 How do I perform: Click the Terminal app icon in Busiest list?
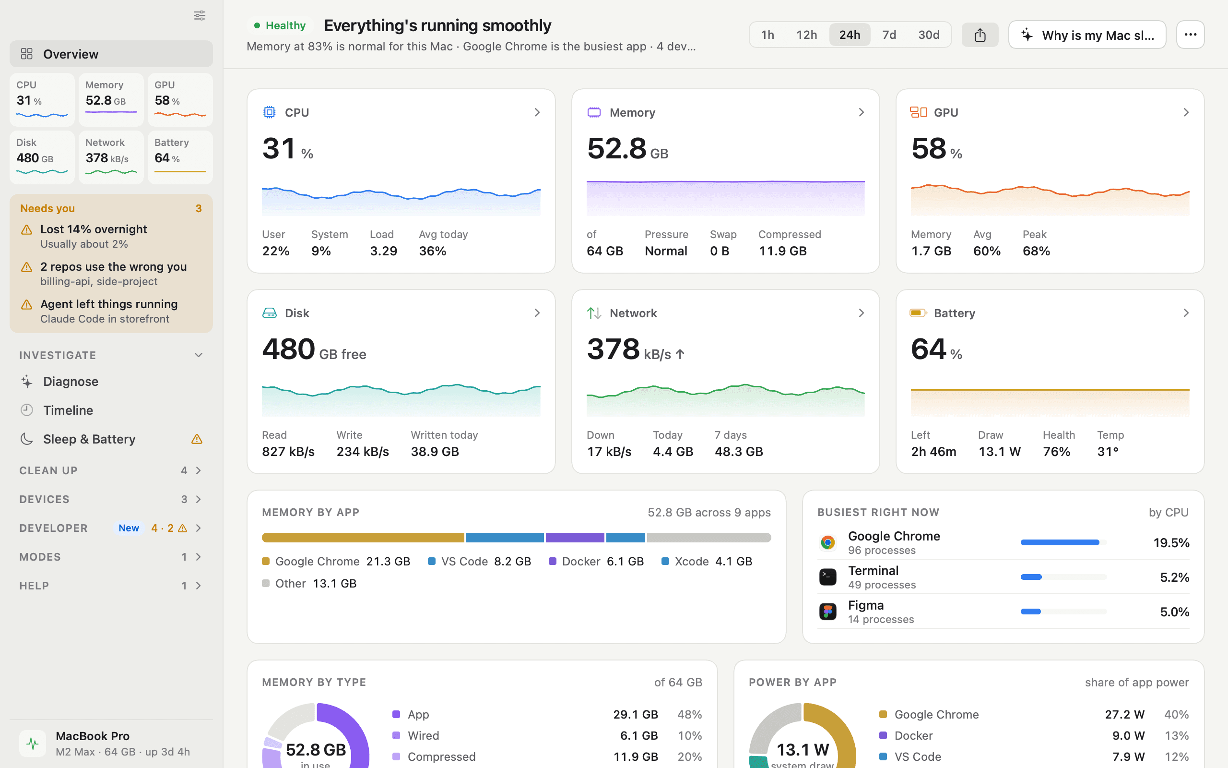pos(827,577)
